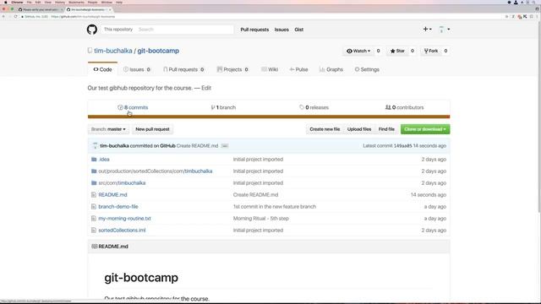Switch to the Code tab
The width and height of the screenshot is (541, 304).
pyautogui.click(x=102, y=69)
